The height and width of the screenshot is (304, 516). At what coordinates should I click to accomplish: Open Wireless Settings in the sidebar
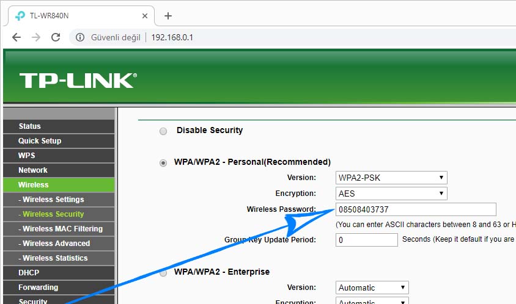coord(53,200)
